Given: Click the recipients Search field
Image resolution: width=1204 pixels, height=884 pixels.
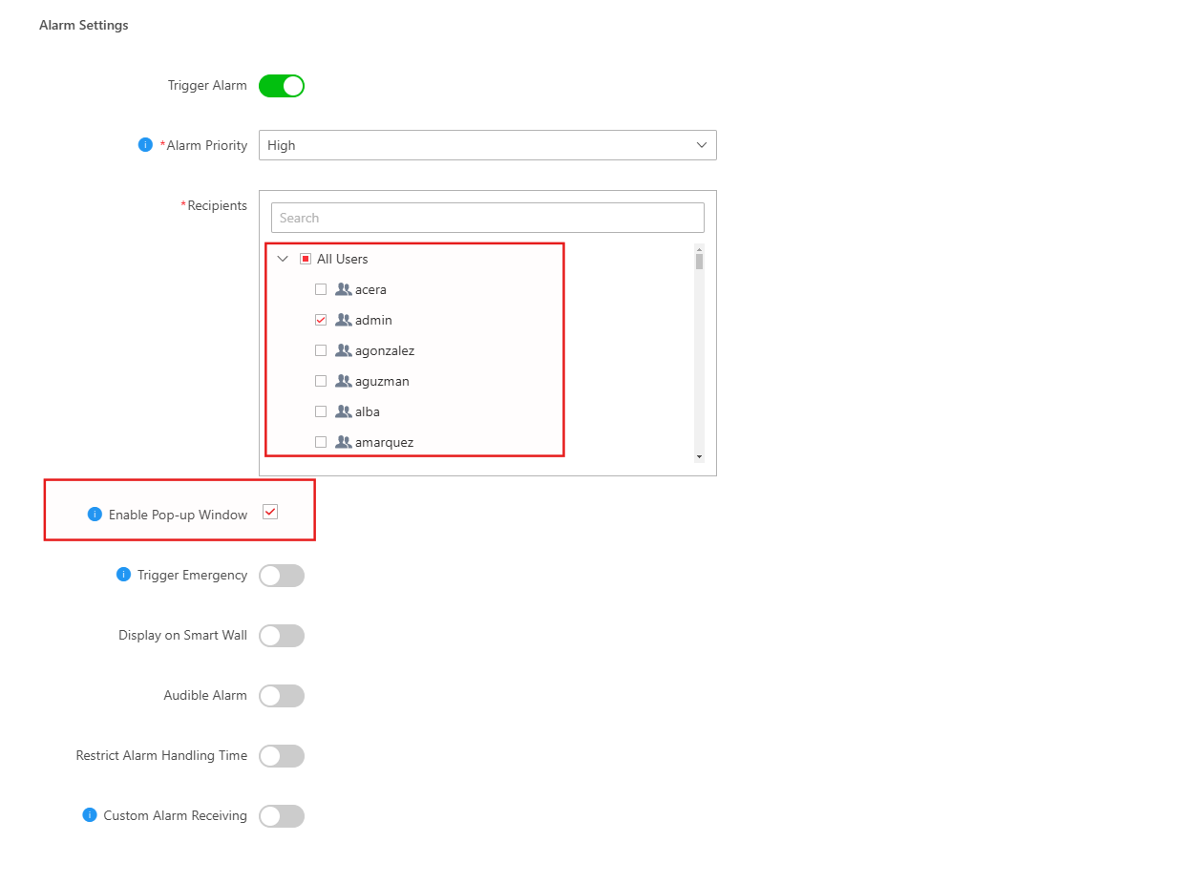Looking at the screenshot, I should (x=488, y=218).
